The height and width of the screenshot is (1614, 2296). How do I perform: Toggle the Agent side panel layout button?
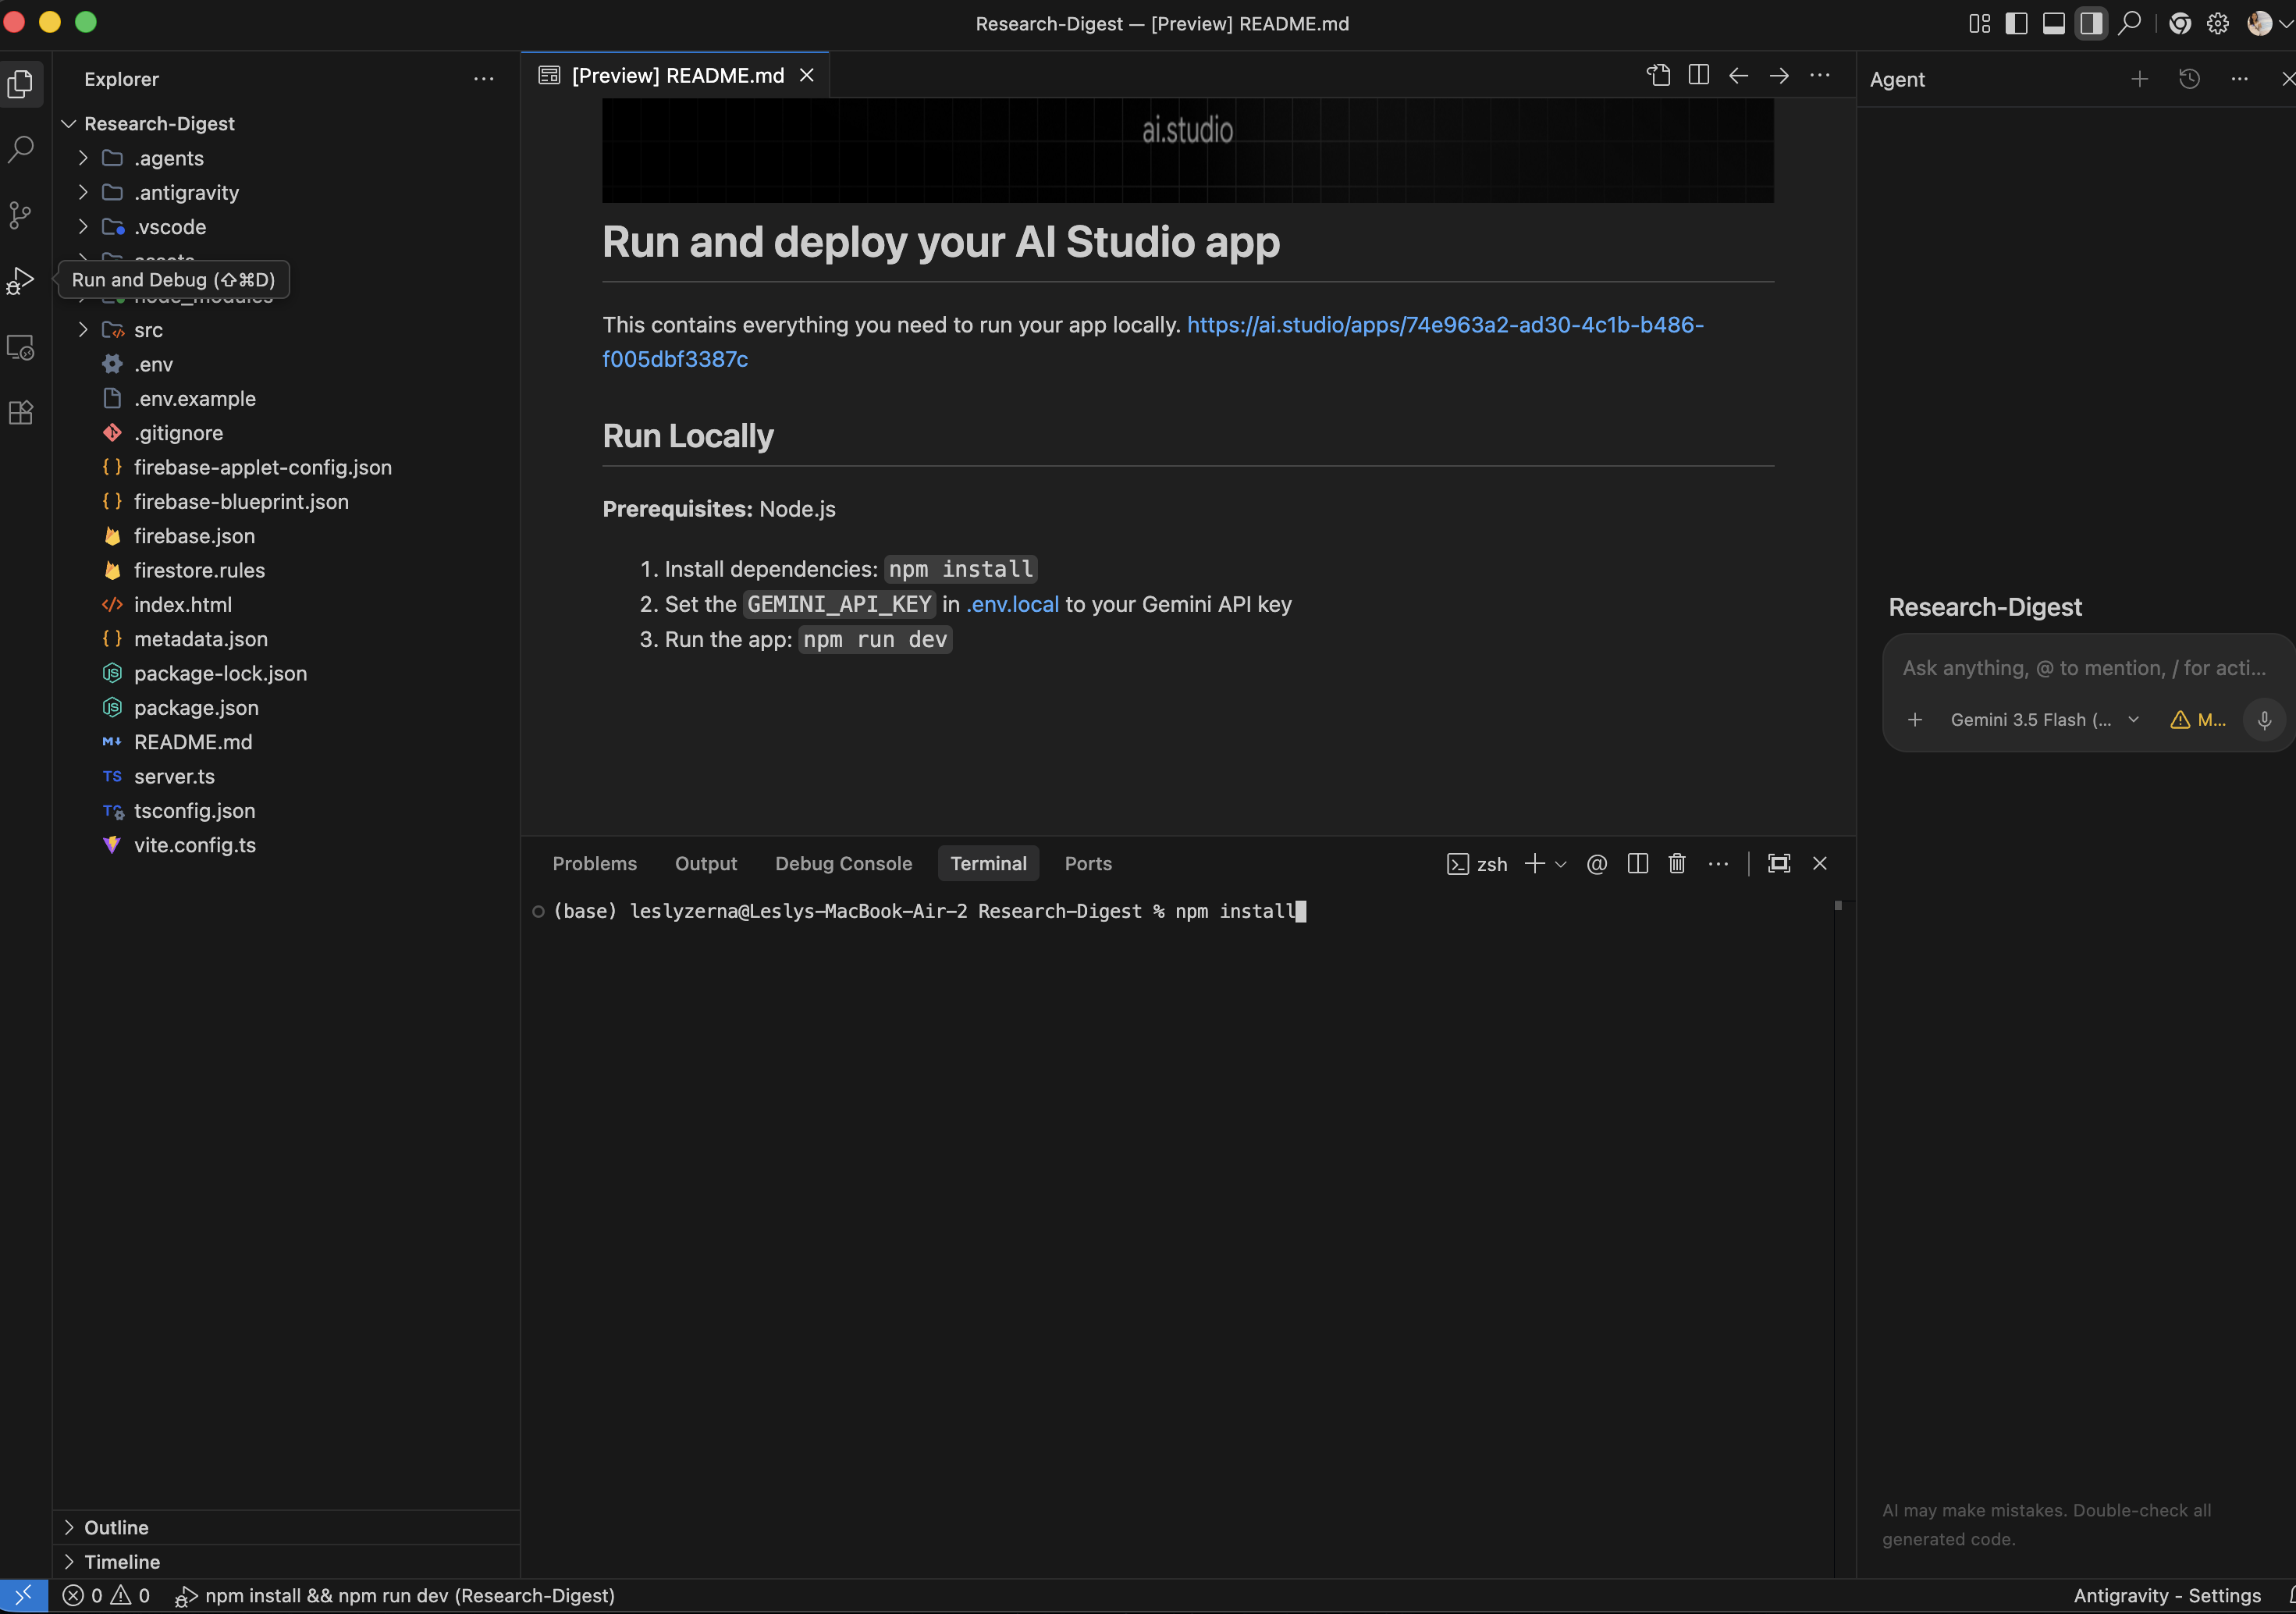(x=2091, y=23)
